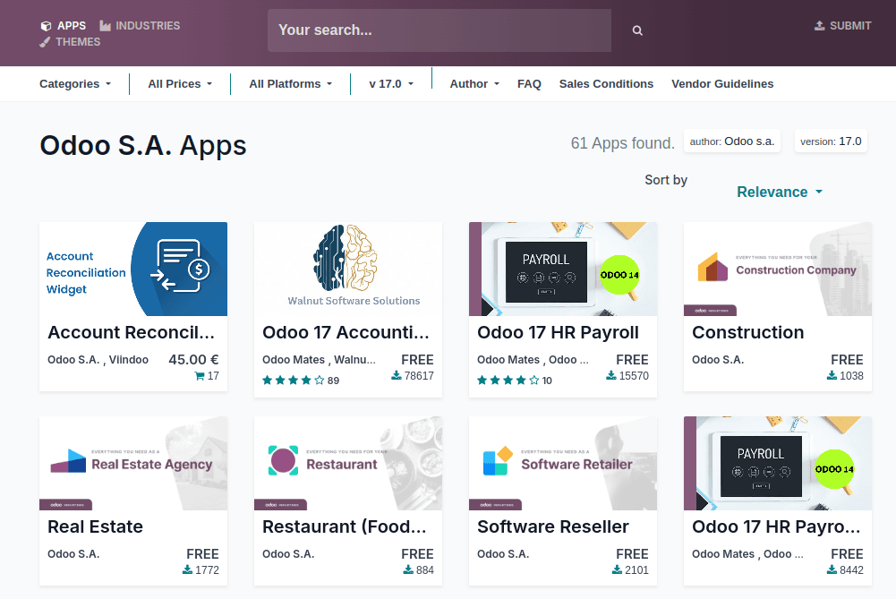This screenshot has height=599, width=896.
Task: Click the Restaurant (Food... app title
Action: [x=344, y=527]
